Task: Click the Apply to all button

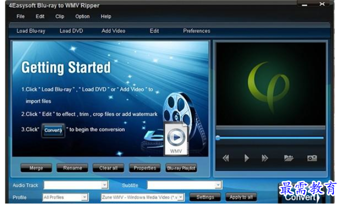Action: [x=241, y=197]
